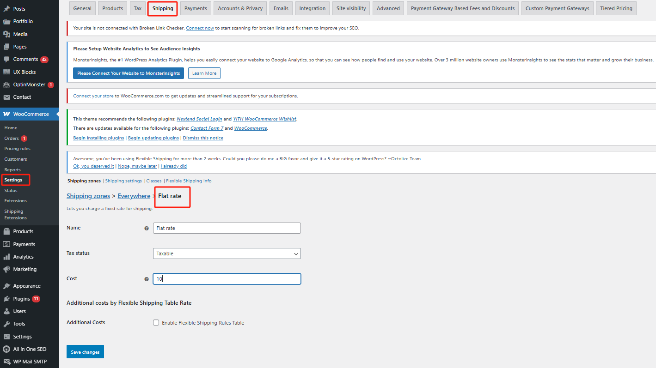Click the Plugins plug icon in the sidebar
656x368 pixels.
tap(6, 299)
